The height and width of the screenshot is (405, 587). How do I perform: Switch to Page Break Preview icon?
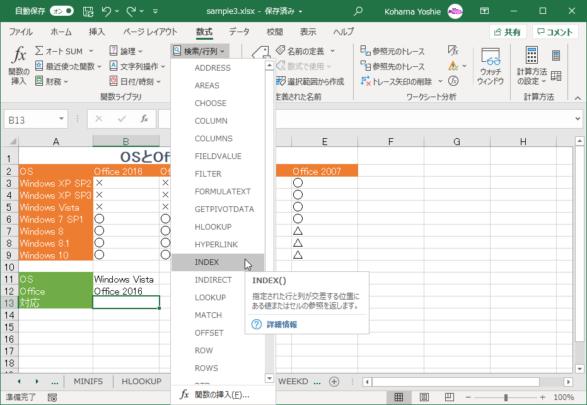click(449, 397)
